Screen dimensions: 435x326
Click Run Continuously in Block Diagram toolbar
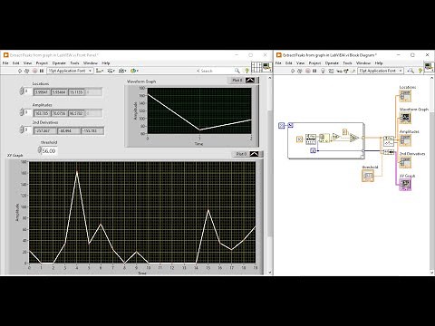(300, 71)
